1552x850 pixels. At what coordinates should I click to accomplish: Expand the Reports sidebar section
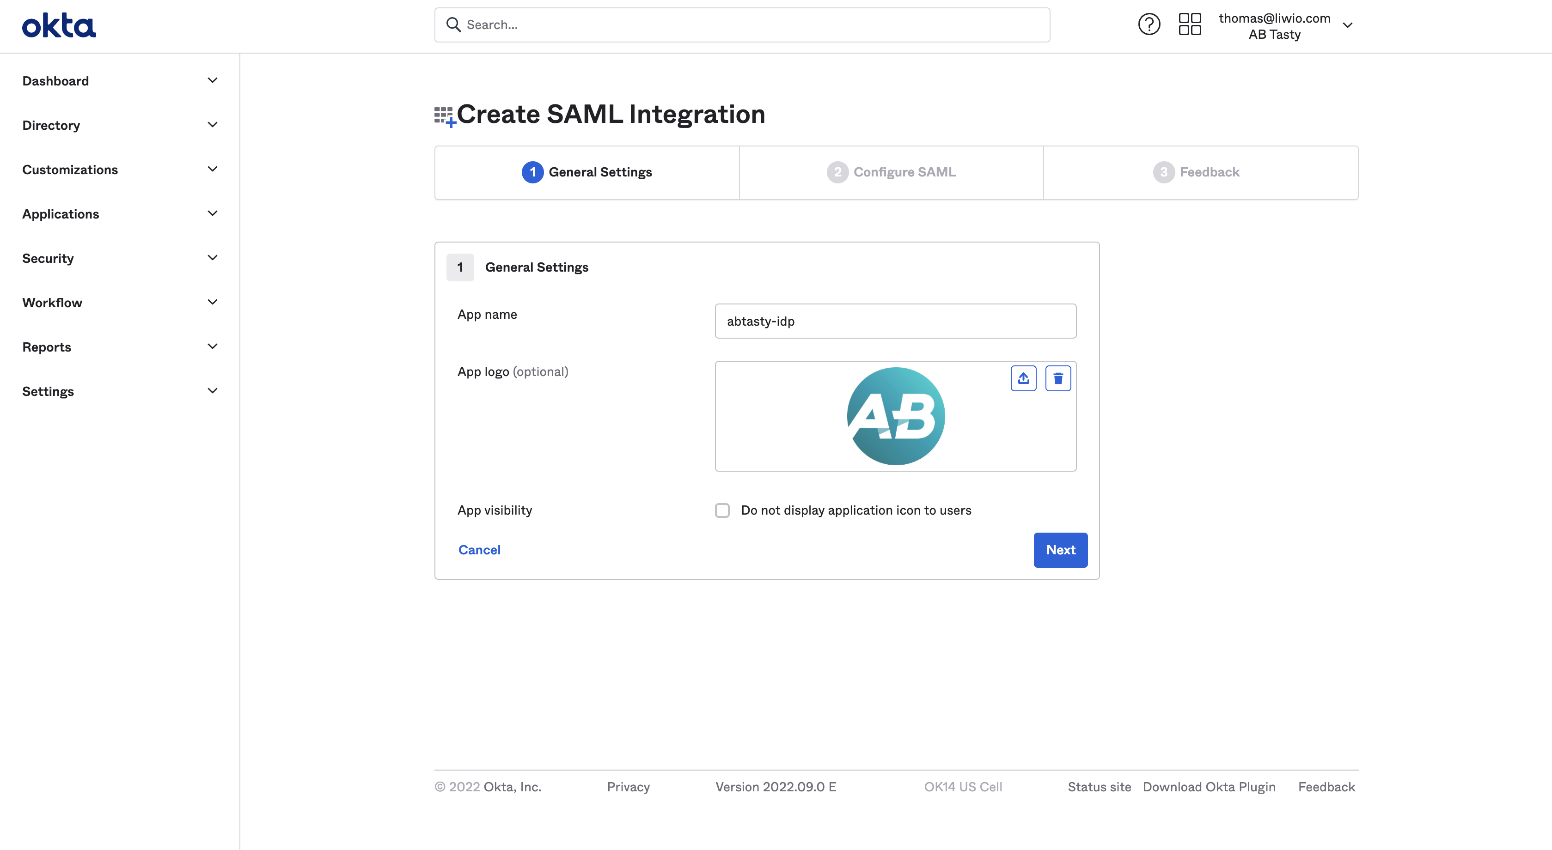click(119, 347)
